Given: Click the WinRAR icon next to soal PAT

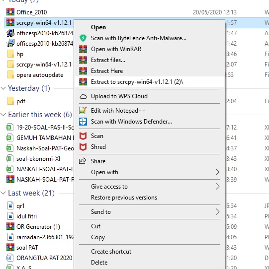Looking at the screenshot, I should tap(10, 247).
